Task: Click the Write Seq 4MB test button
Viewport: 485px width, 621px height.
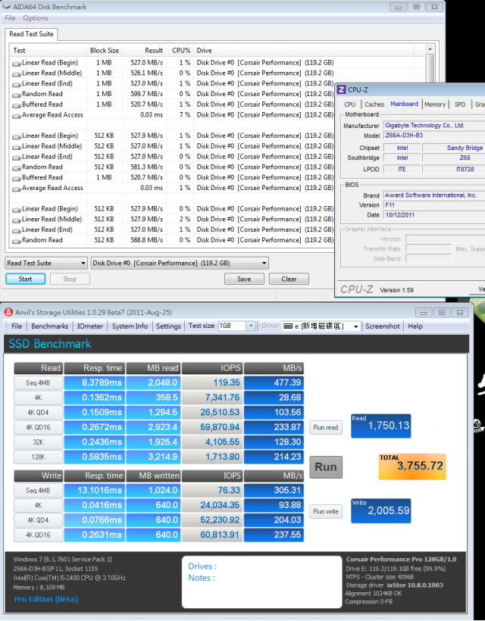Action: [x=38, y=491]
